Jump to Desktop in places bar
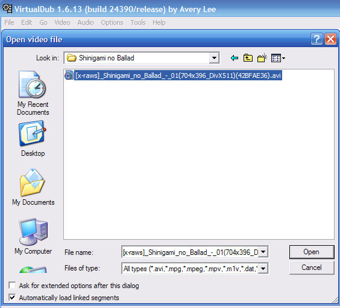The height and width of the screenshot is (308, 340). pos(33,138)
